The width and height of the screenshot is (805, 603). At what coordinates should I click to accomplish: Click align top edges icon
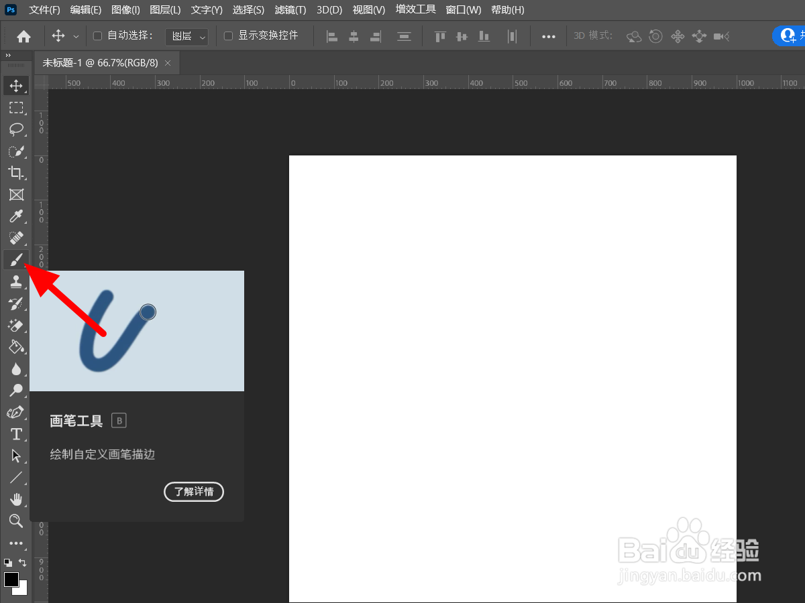pyautogui.click(x=440, y=36)
